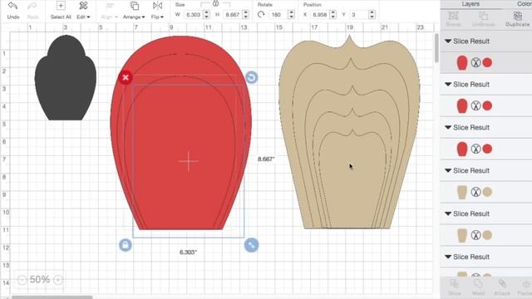Click the vertical scrollbar beside the Layers panel
Viewport: 532px width, 299px height.
[x=436, y=48]
